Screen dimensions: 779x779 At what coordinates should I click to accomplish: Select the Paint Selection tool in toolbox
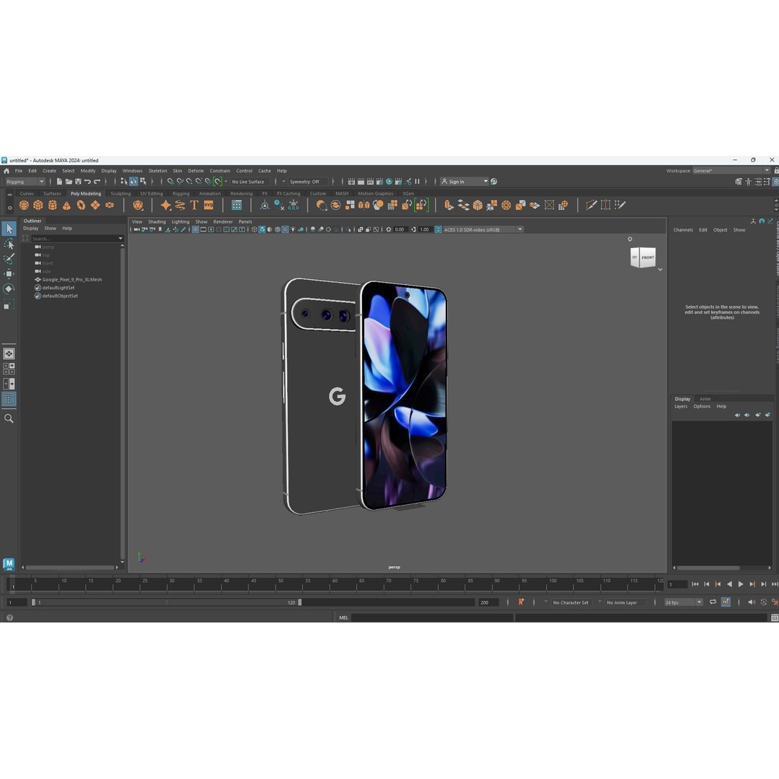9,259
